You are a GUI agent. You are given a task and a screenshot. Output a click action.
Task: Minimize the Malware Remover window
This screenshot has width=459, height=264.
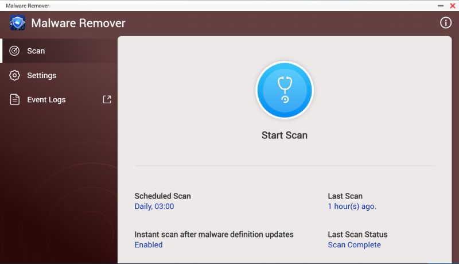(441, 6)
